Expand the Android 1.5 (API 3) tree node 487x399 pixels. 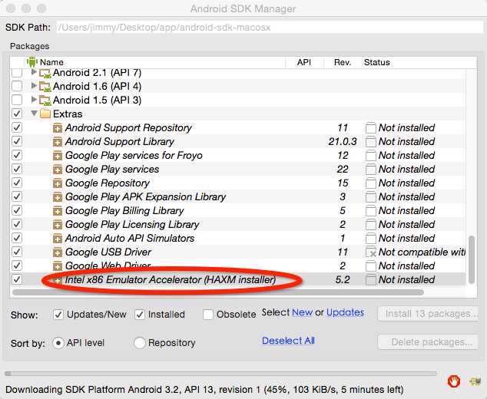coord(34,100)
